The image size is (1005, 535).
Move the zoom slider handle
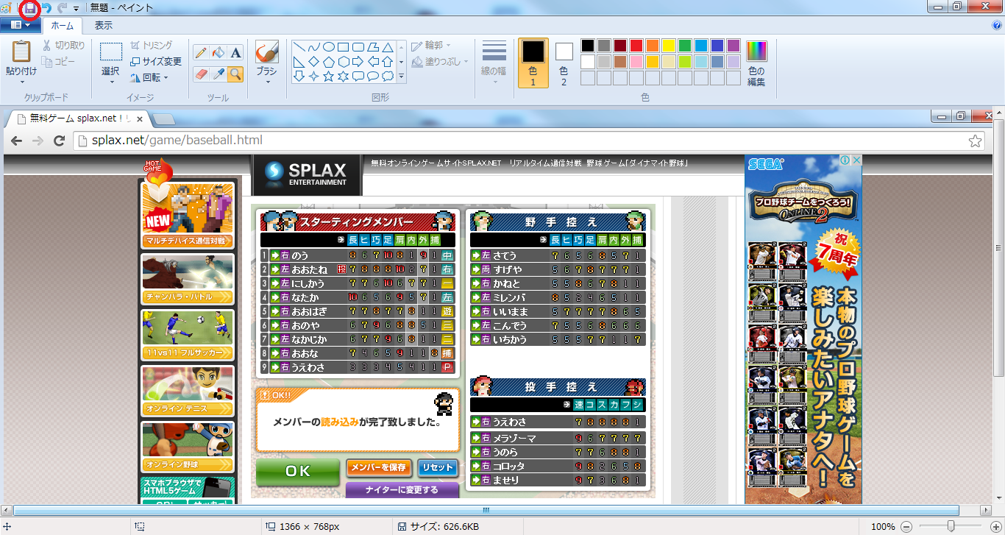(951, 526)
